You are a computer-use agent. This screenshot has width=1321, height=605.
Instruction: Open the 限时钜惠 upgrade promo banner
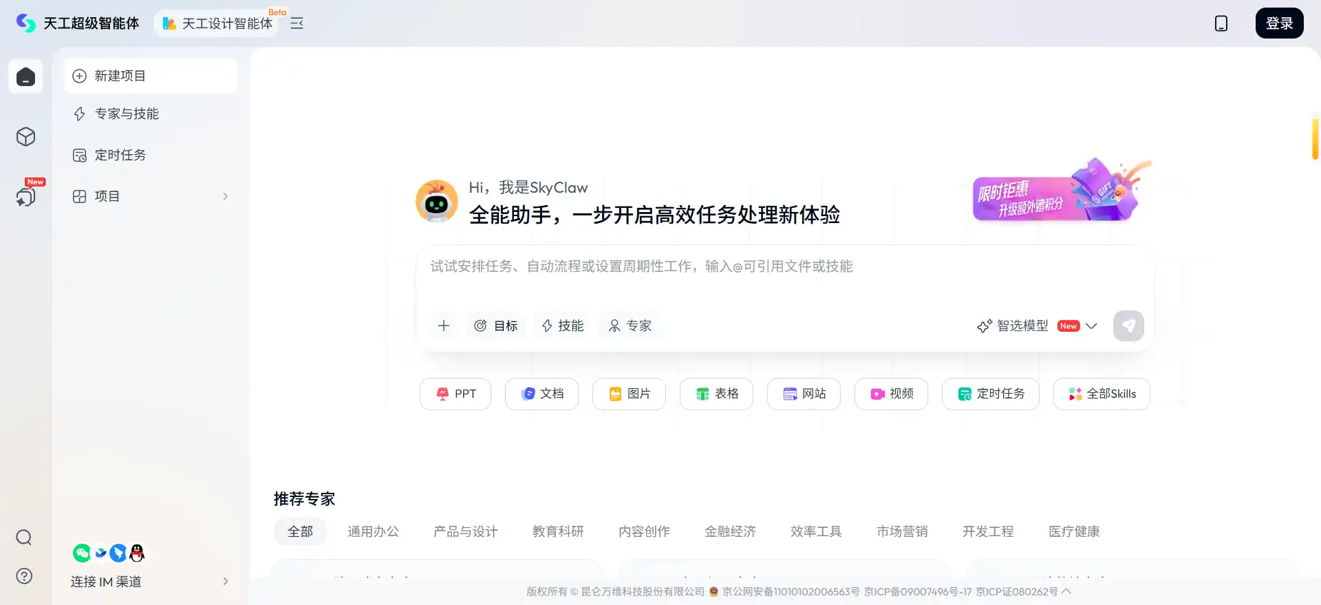(1062, 191)
